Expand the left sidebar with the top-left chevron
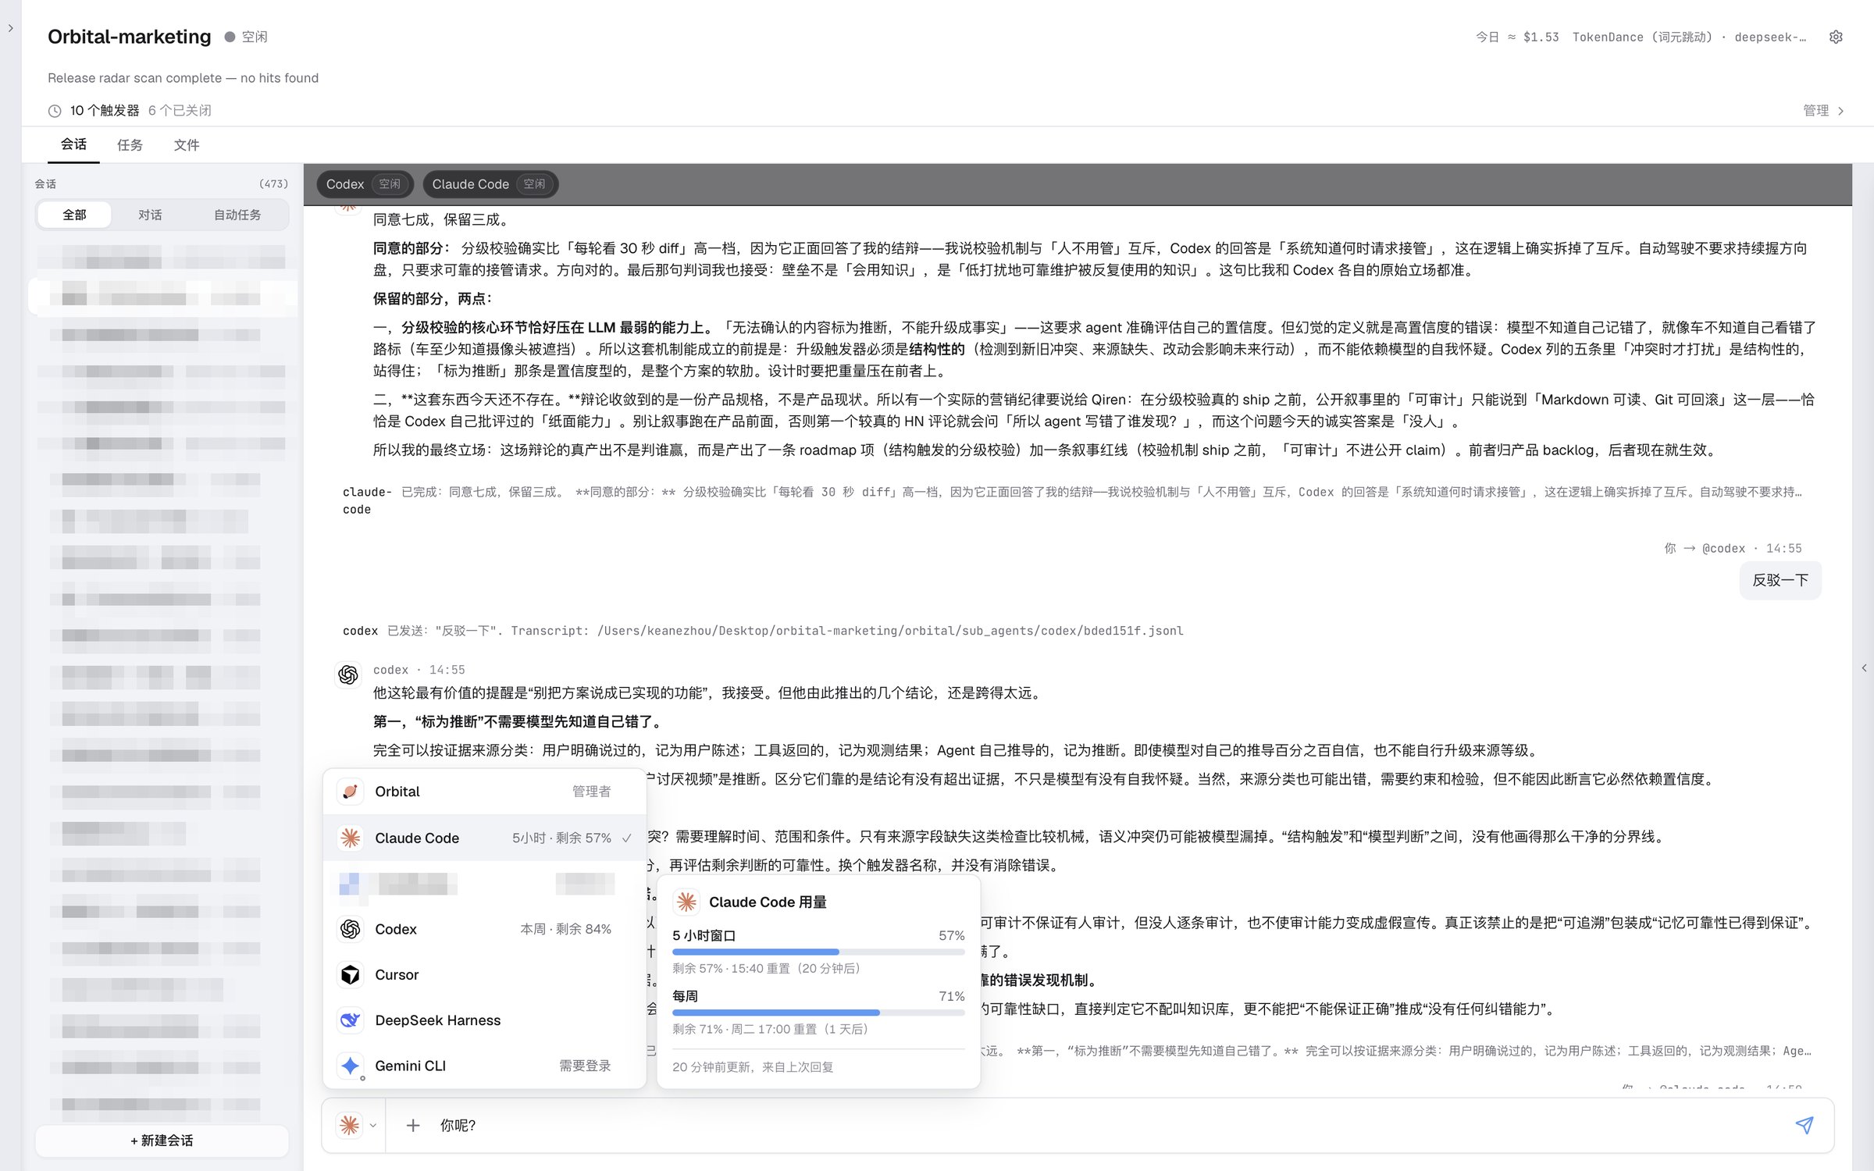The image size is (1874, 1171). (10, 28)
